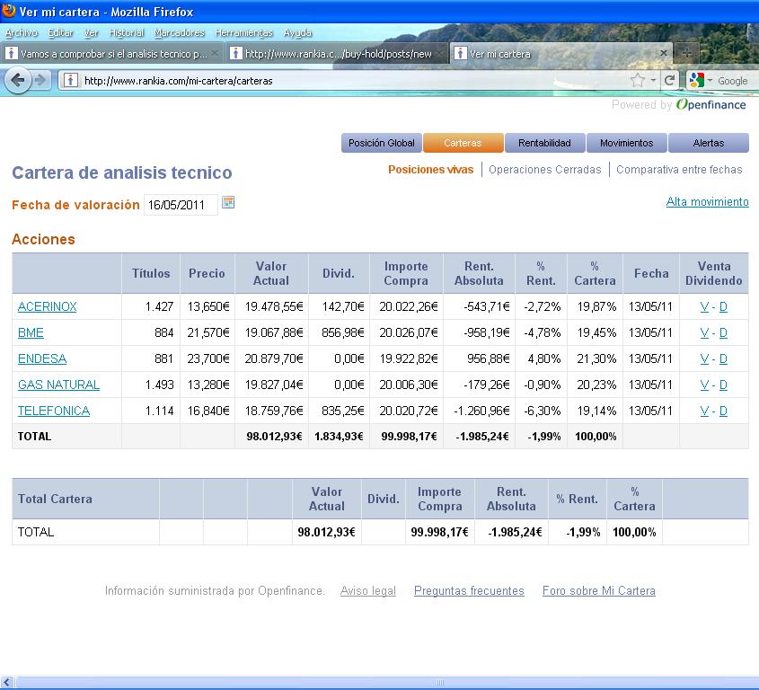Open the TELEFONICA stock link
This screenshot has width=759, height=690.
[54, 411]
